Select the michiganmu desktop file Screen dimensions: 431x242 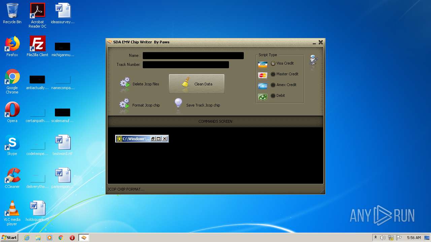click(63, 49)
